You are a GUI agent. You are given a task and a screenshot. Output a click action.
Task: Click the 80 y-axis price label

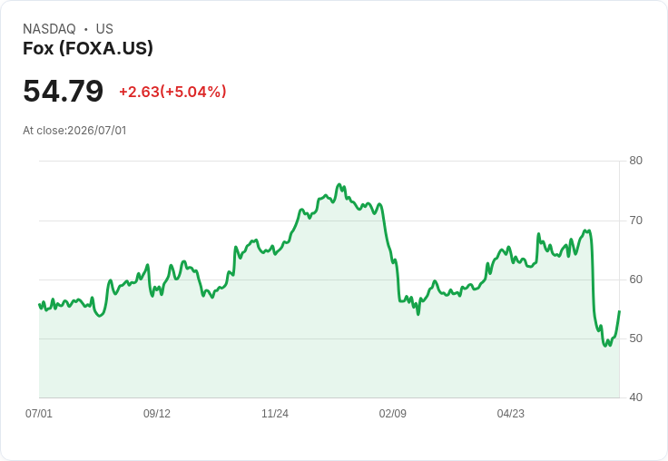point(635,161)
